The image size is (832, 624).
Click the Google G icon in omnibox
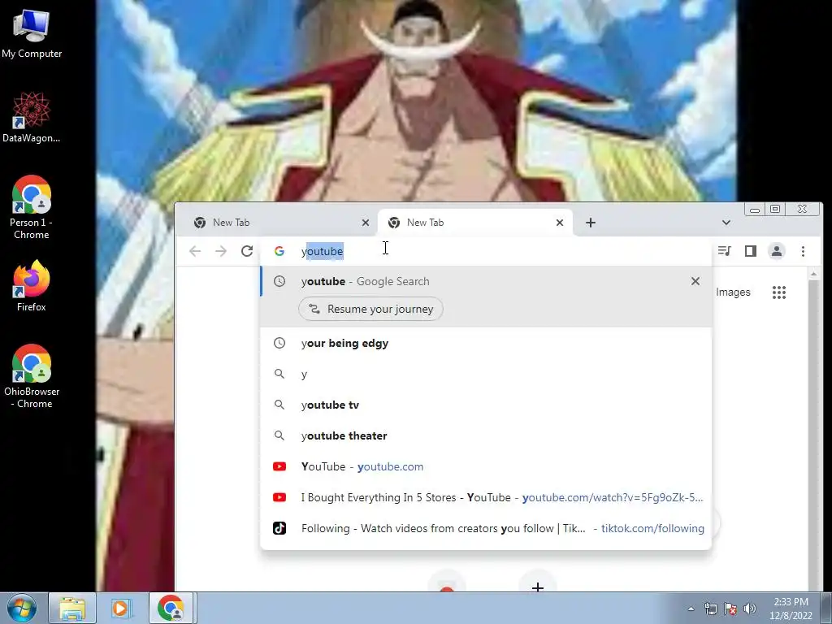pos(279,252)
